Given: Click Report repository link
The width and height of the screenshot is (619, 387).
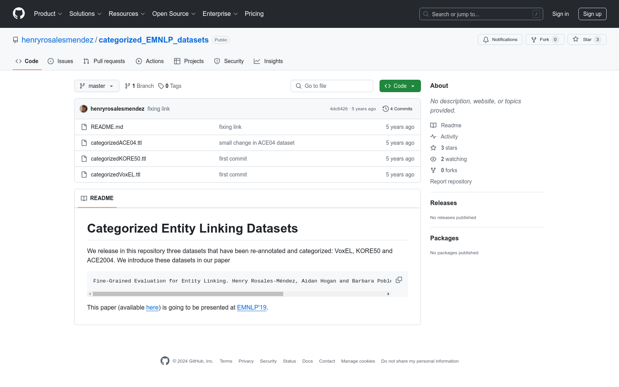Looking at the screenshot, I should (451, 182).
